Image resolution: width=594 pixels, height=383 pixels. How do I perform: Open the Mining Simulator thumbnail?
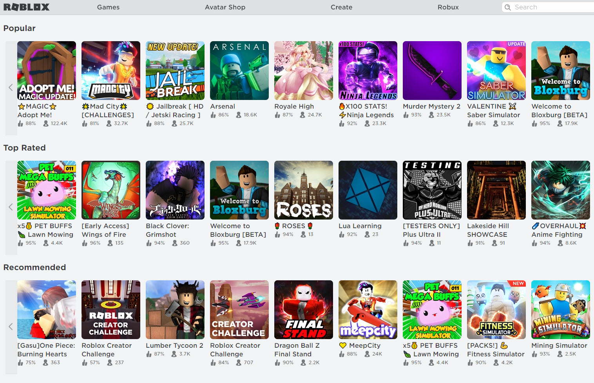(561, 310)
